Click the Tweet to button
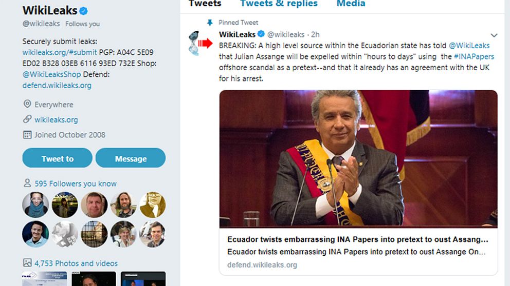This screenshot has height=286, width=510. [x=57, y=158]
